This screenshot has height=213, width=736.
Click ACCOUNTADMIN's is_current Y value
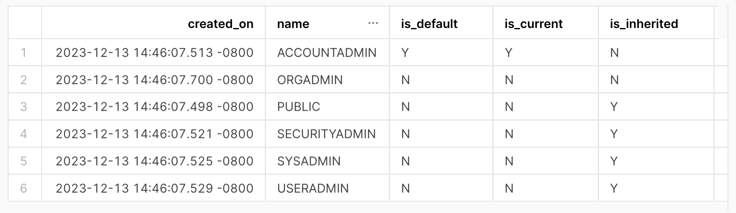[x=509, y=53]
